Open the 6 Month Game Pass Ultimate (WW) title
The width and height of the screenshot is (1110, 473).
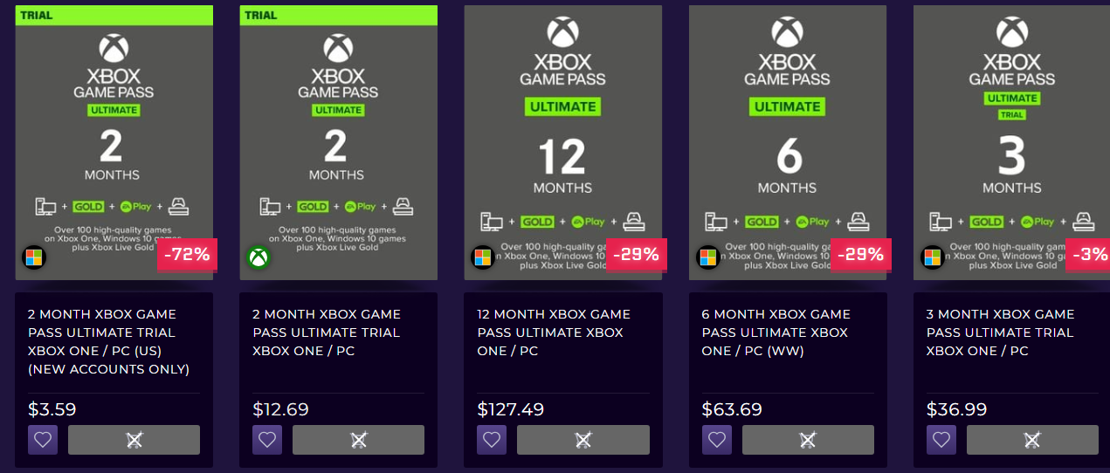pos(775,332)
